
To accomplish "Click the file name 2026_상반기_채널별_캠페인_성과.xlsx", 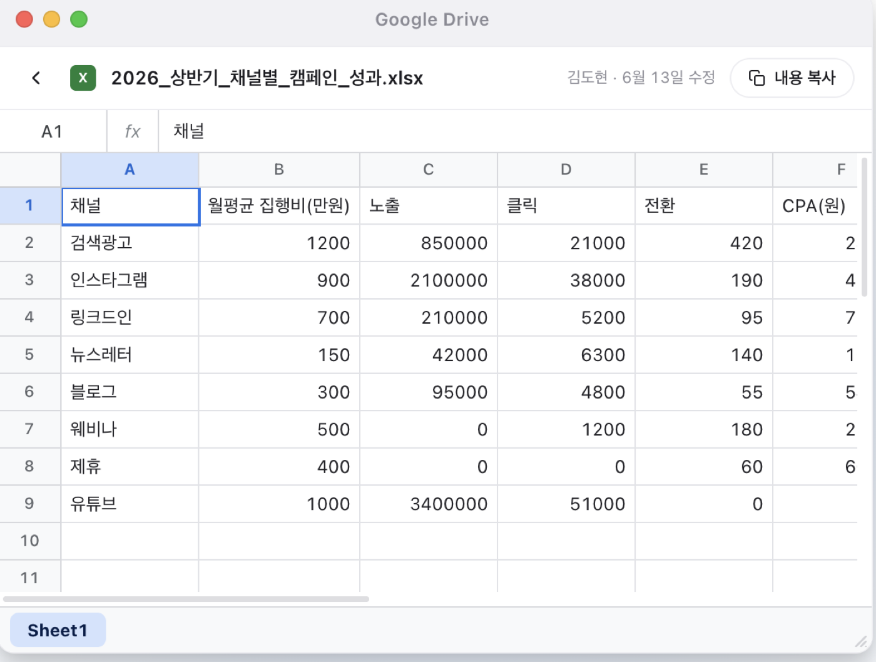I will point(267,78).
